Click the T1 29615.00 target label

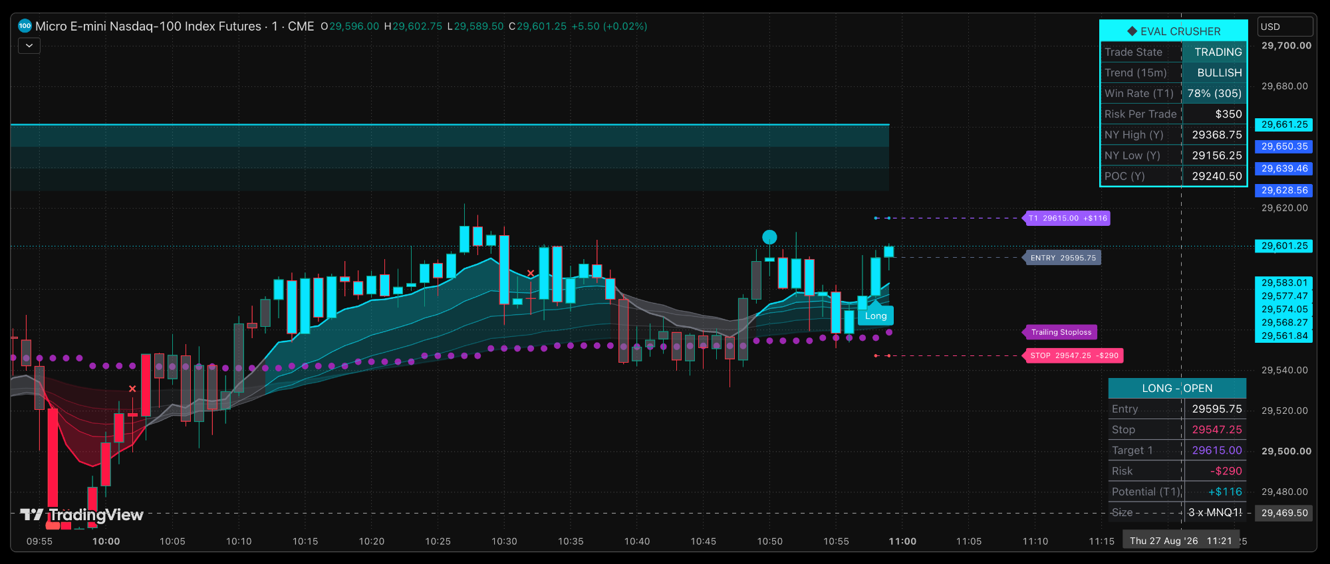[1068, 218]
